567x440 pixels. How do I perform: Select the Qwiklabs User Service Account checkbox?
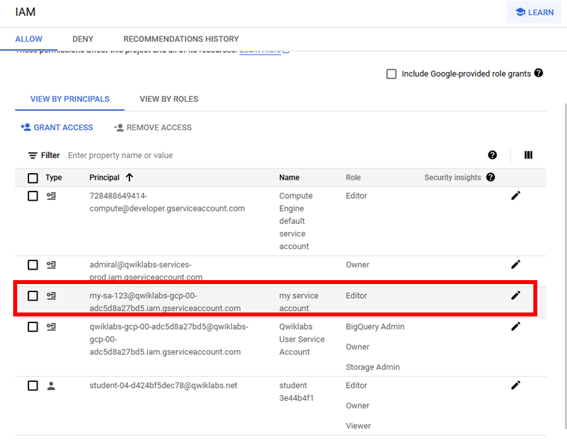[x=32, y=327]
